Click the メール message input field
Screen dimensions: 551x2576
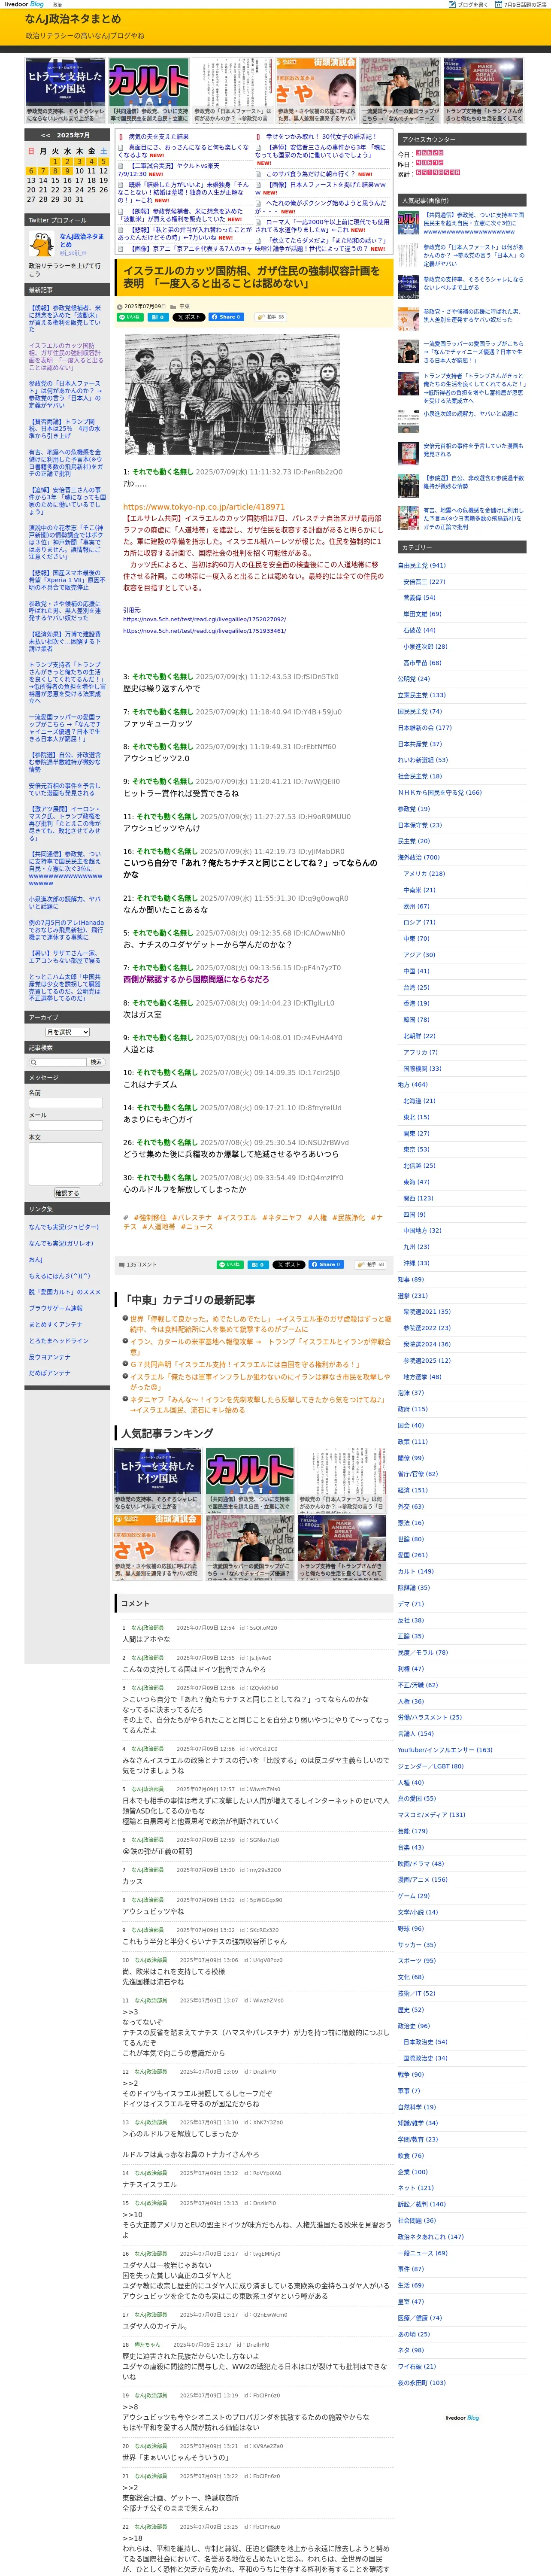66,1125
